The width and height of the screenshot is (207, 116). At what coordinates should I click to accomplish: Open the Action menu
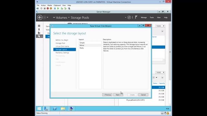point(43,5)
